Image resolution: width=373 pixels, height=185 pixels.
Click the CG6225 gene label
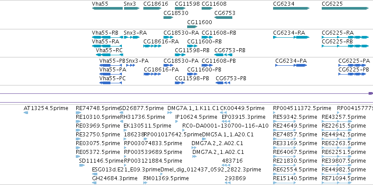point(332,4)
